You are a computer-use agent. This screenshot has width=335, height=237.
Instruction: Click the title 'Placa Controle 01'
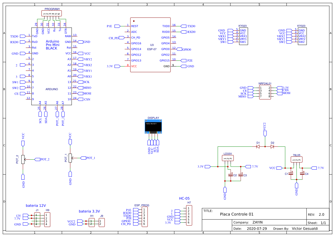click(237, 214)
